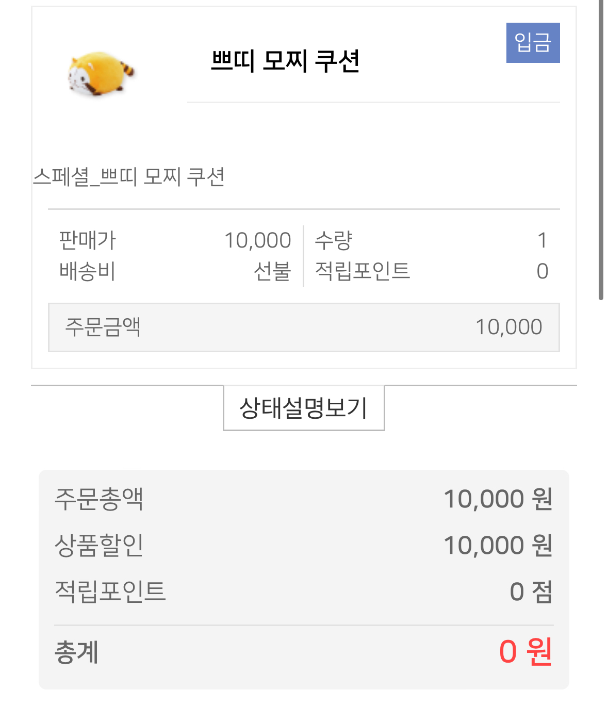Viewport: 608px width, 723px height.
Task: Click the 주문총액 label
Action: point(99,499)
